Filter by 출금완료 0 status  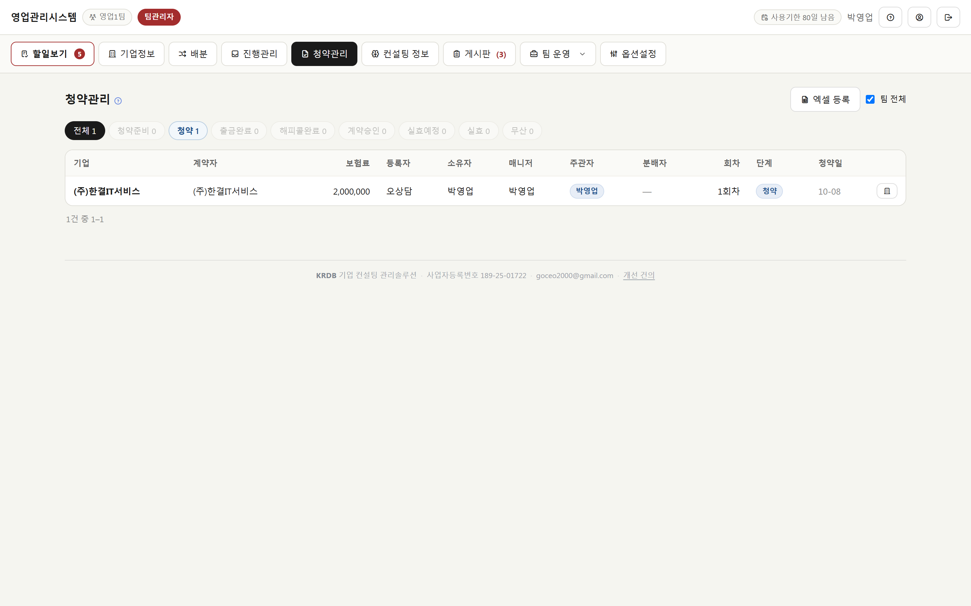[239, 131]
